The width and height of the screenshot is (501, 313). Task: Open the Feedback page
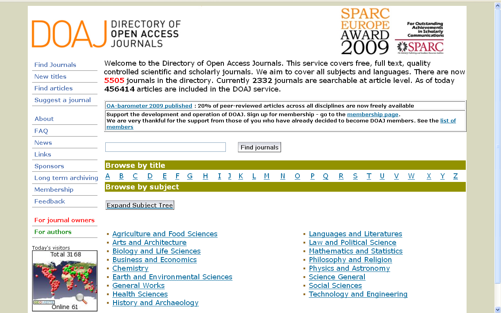click(x=50, y=201)
